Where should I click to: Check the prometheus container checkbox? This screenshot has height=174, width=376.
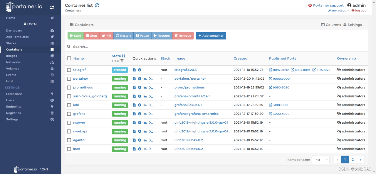(69, 88)
